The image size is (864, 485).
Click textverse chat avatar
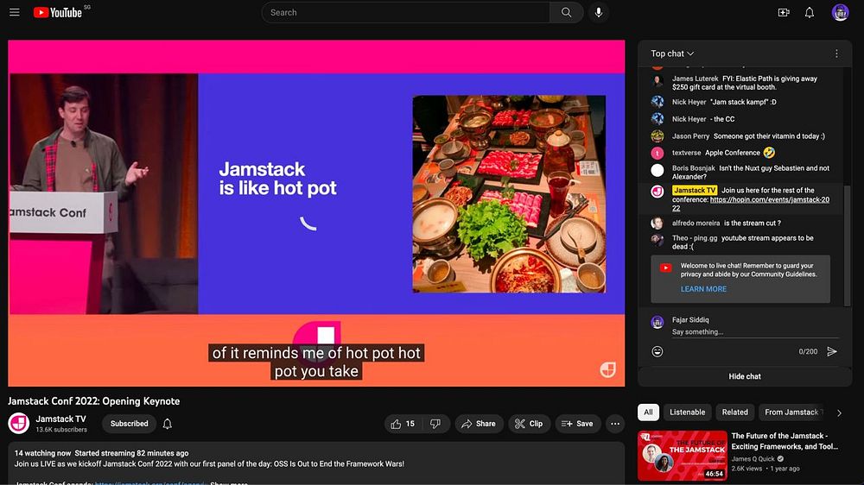coord(658,153)
